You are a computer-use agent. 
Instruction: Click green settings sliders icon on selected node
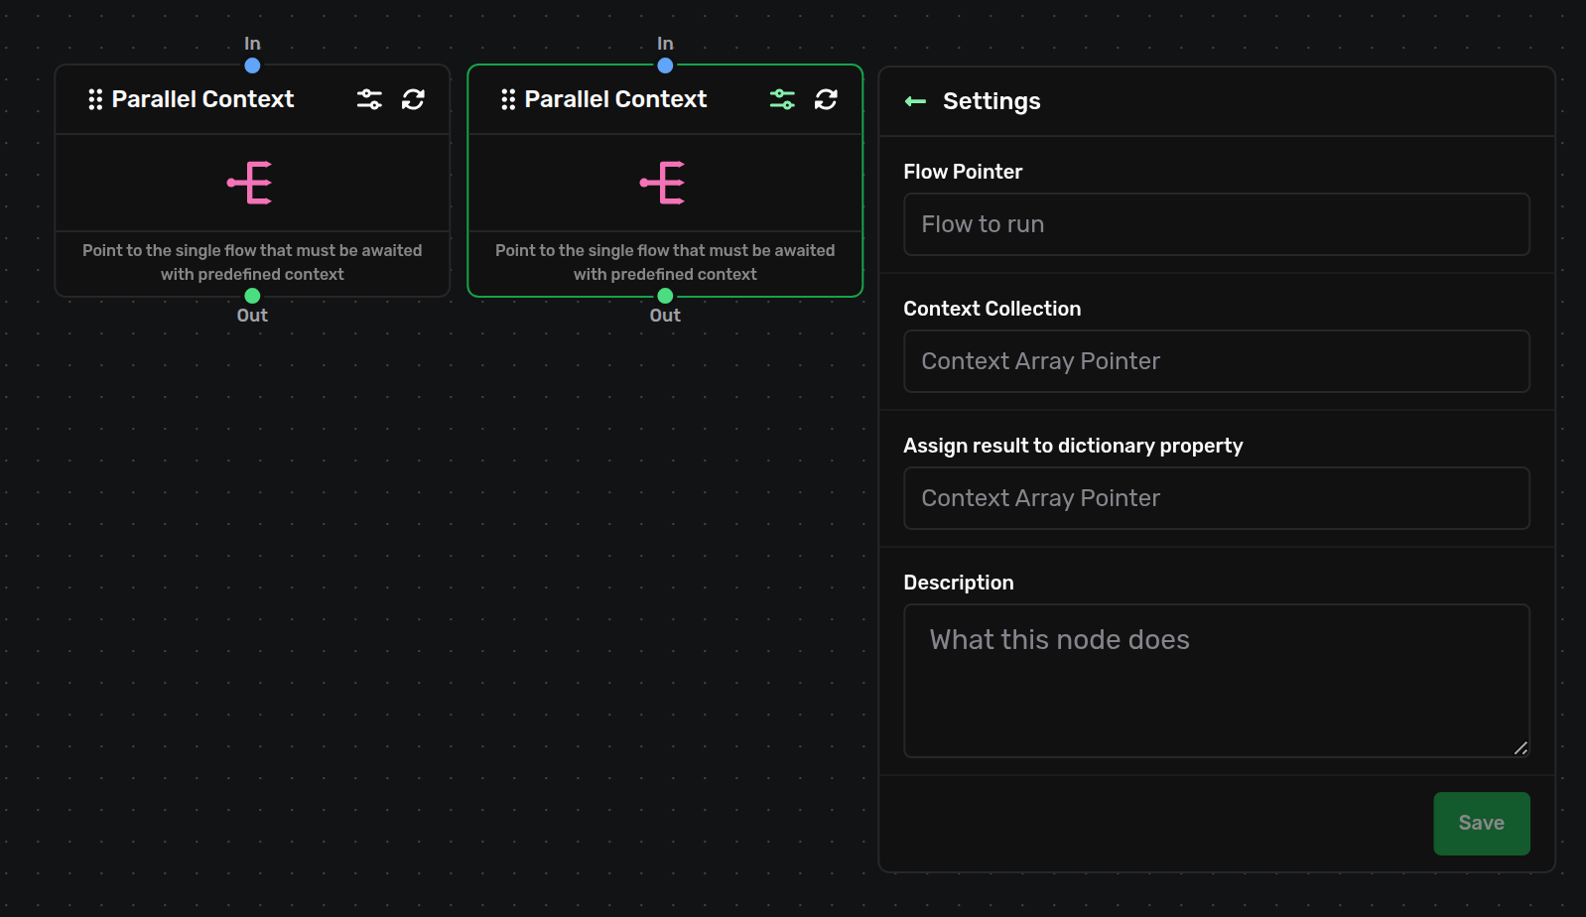[x=782, y=99]
